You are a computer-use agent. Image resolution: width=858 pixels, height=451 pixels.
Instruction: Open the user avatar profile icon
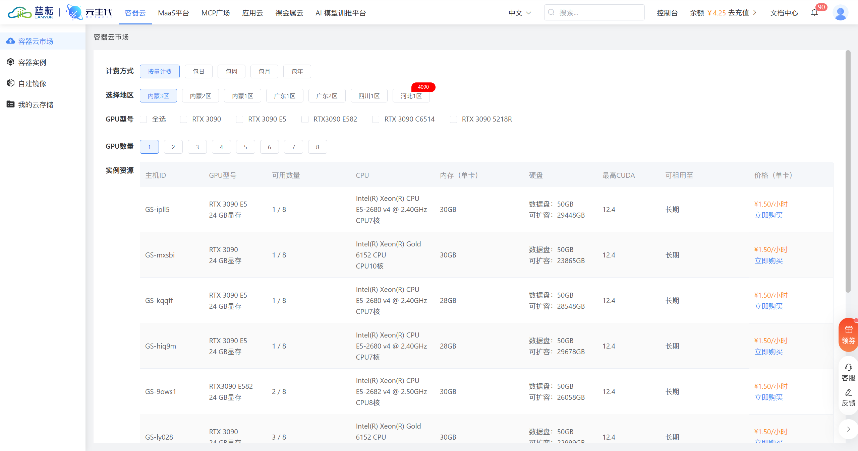[840, 13]
